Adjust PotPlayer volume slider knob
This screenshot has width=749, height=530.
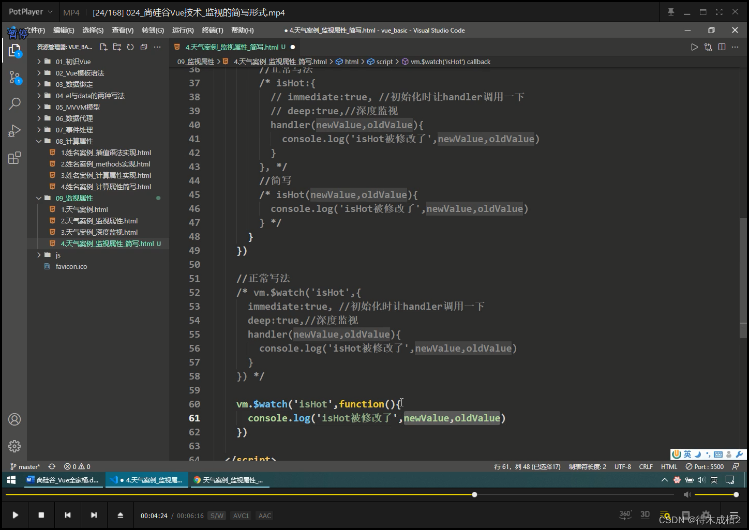tap(736, 495)
